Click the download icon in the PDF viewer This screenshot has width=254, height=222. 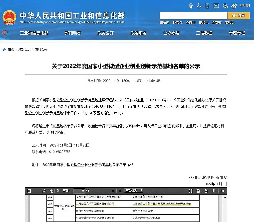[206, 191]
